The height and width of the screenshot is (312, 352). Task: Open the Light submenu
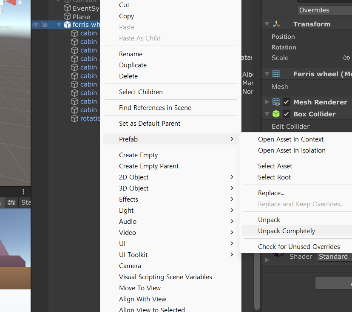(x=170, y=210)
